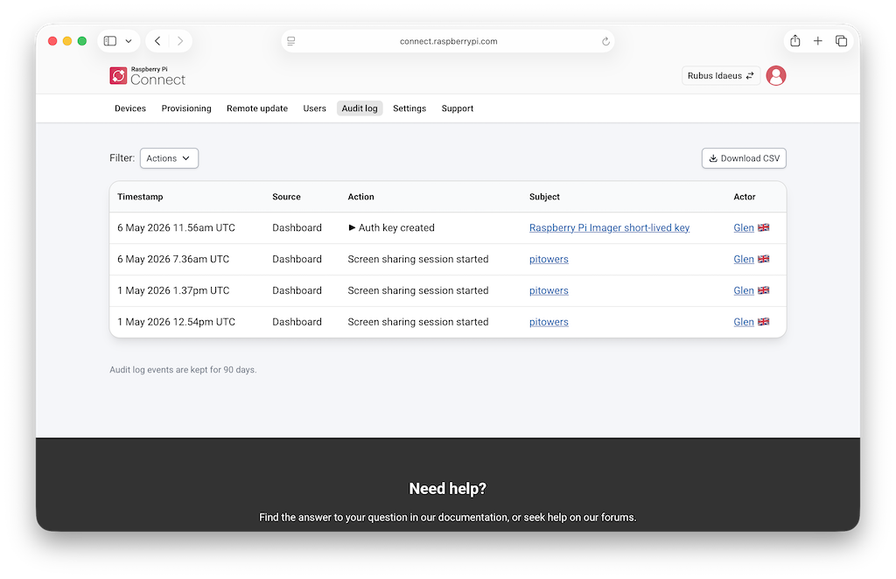Screen dimensions: 896x579
Task: Select timestamp 6 May 2026 7.36am UTC
Action: pyautogui.click(x=173, y=259)
